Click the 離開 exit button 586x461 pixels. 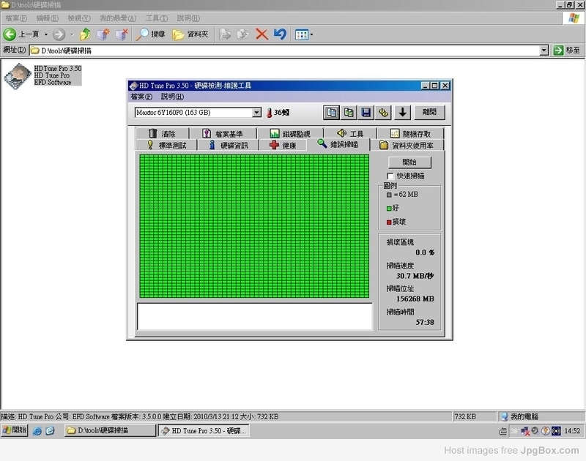point(429,112)
